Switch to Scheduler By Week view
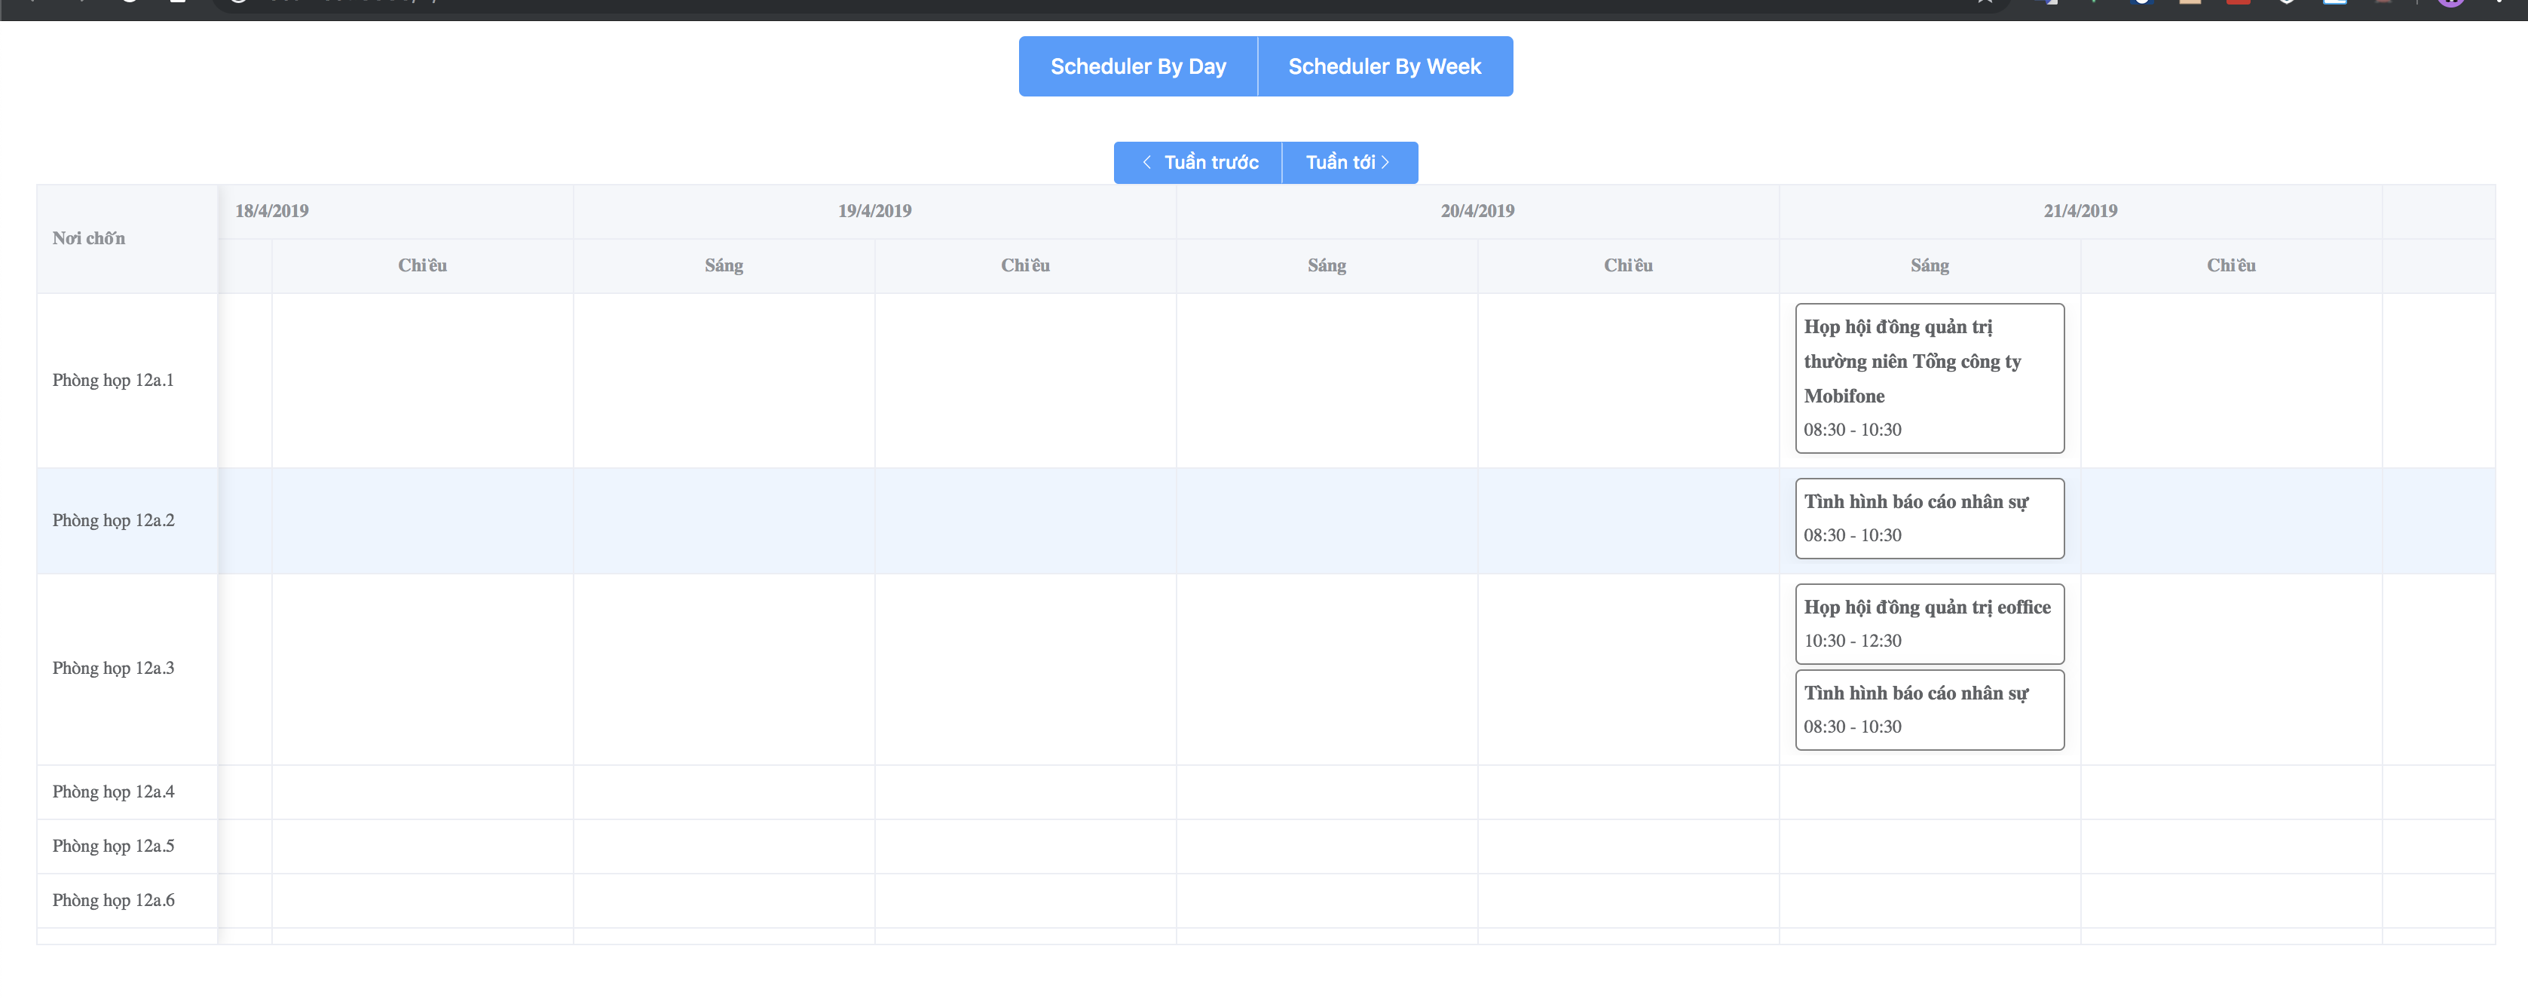 [1384, 67]
